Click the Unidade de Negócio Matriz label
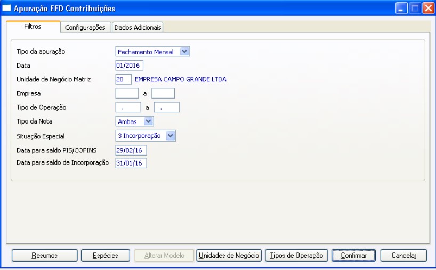Image resolution: width=436 pixels, height=270 pixels. pos(54,79)
